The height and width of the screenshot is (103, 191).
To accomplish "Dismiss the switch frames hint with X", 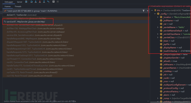I will click(x=148, y=101).
